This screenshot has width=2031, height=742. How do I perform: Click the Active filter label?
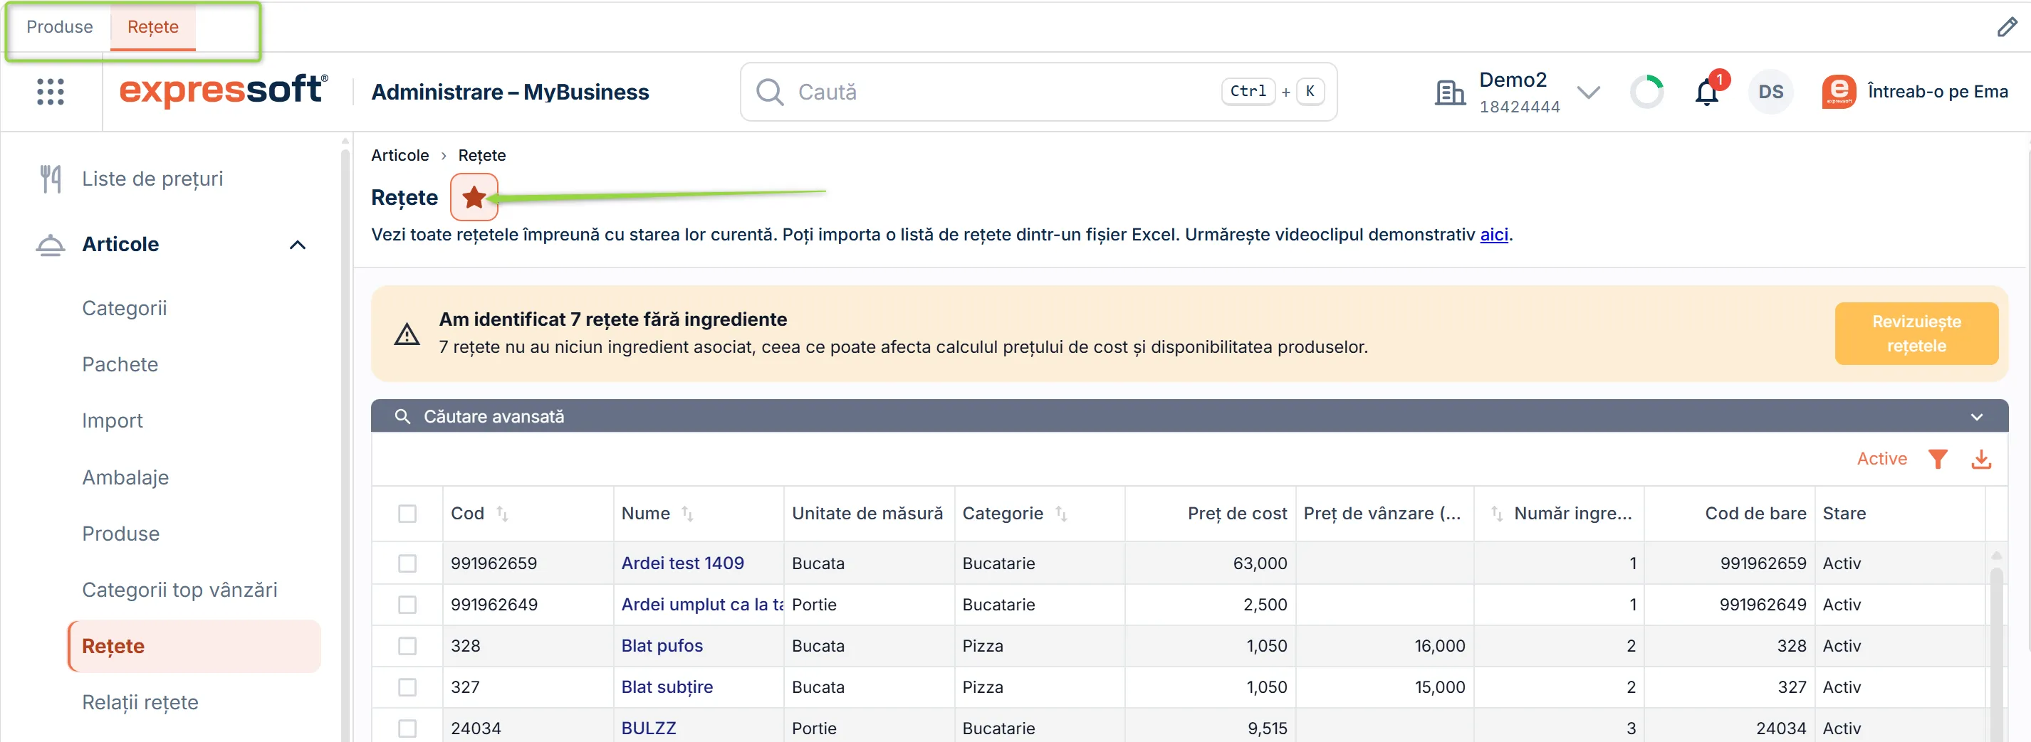coord(1881,458)
